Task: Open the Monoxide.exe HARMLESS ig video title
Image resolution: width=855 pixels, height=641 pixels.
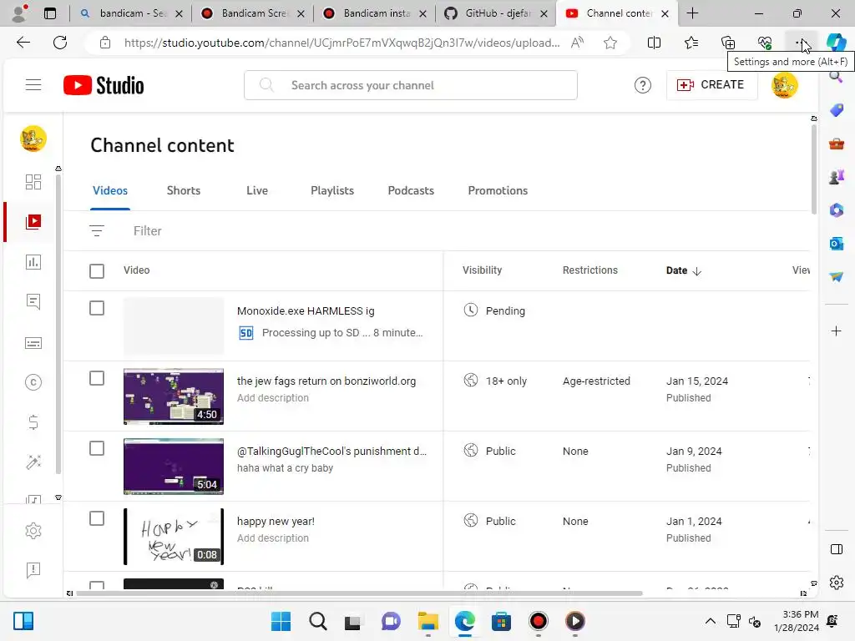Action: (x=306, y=311)
